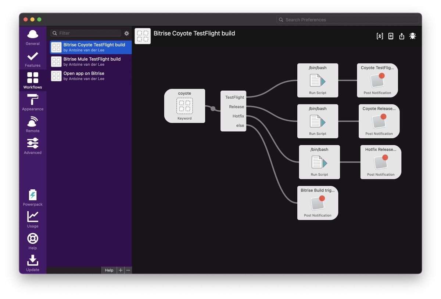Click the Help button below workflow list
The height and width of the screenshot is (299, 441).
coord(109,270)
